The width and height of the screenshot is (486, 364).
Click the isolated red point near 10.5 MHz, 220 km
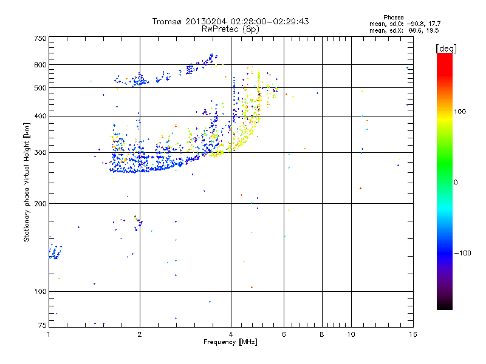(360, 188)
